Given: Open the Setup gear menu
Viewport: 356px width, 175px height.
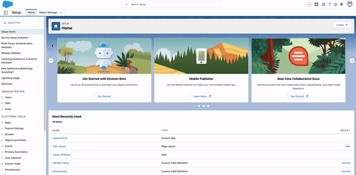Looking at the screenshot, I should tap(336, 4).
